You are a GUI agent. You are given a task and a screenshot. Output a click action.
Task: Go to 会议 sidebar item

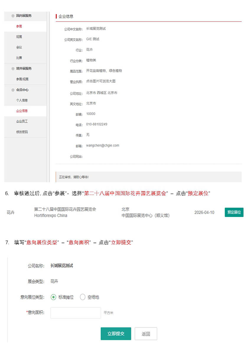[x=19, y=47]
